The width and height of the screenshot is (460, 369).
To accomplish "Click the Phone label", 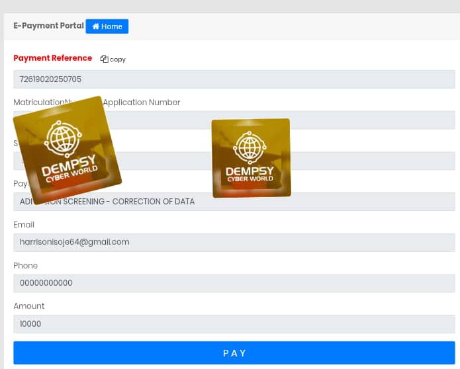I will click(26, 266).
